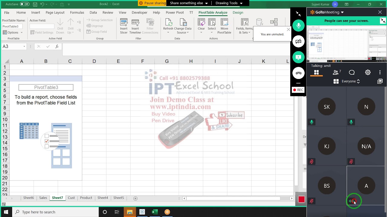
Task: Toggle AutoSave switch off/on
Action: (24, 4)
